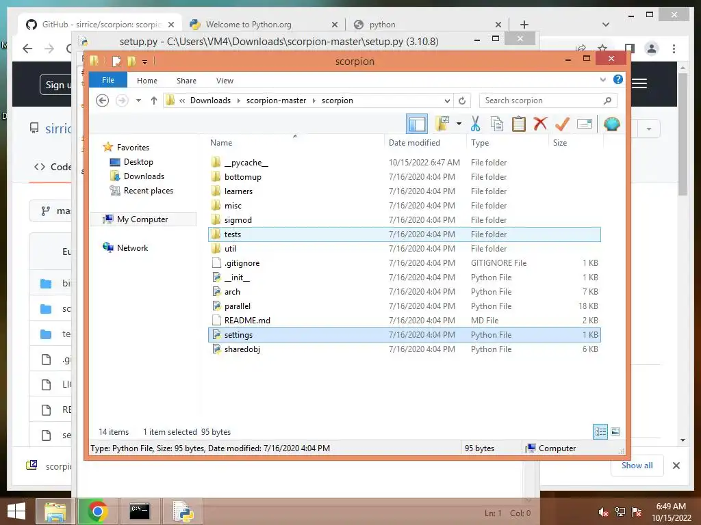The width and height of the screenshot is (701, 525).
Task: Select the __pycache__ folder
Action: [x=404, y=163]
